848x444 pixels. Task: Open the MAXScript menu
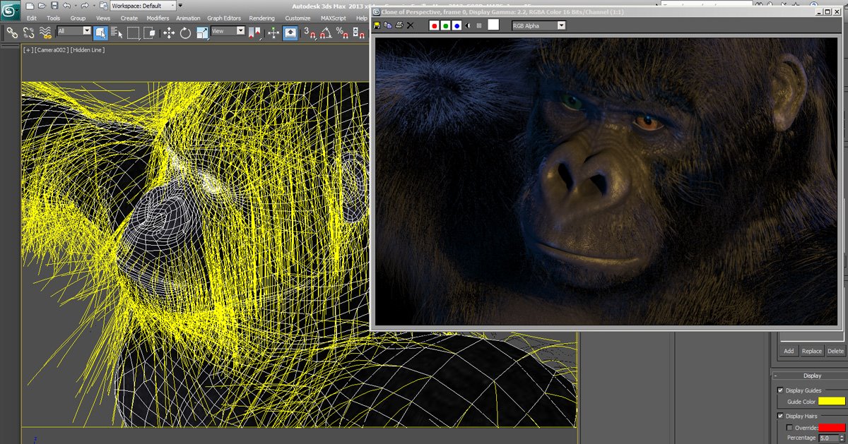334,18
